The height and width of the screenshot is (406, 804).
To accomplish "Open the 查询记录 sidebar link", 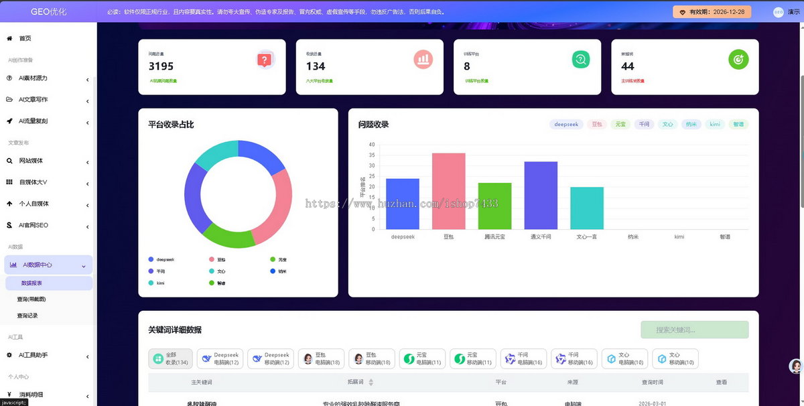I will click(27, 316).
